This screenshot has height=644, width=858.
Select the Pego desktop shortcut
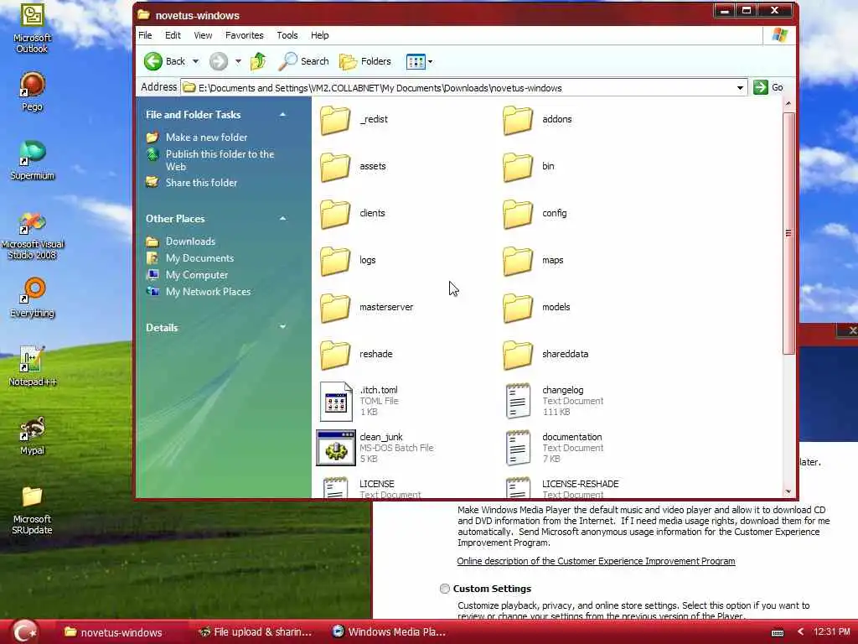[x=33, y=92]
